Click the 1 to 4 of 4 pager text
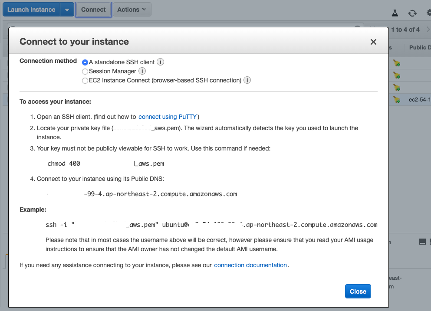 click(405, 29)
